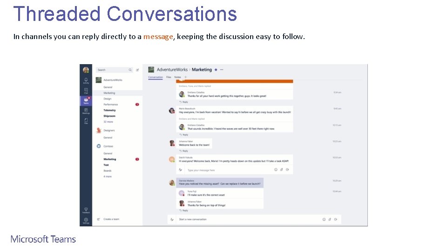Click the AdventureWorks breadcrumb in header
Screen dimensions: 447x251
tap(172, 69)
